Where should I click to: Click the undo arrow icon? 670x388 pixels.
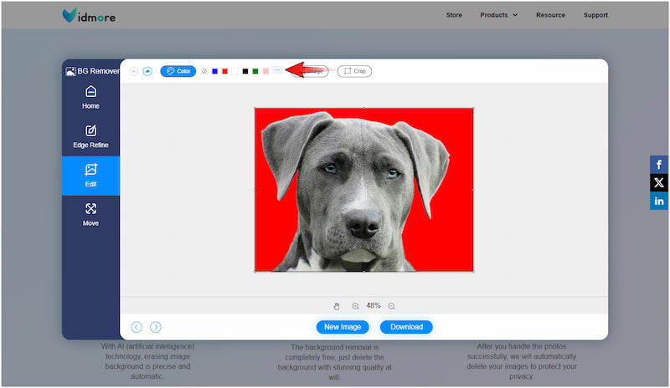coord(135,72)
